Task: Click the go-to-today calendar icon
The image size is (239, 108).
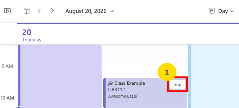Action: 26,11
